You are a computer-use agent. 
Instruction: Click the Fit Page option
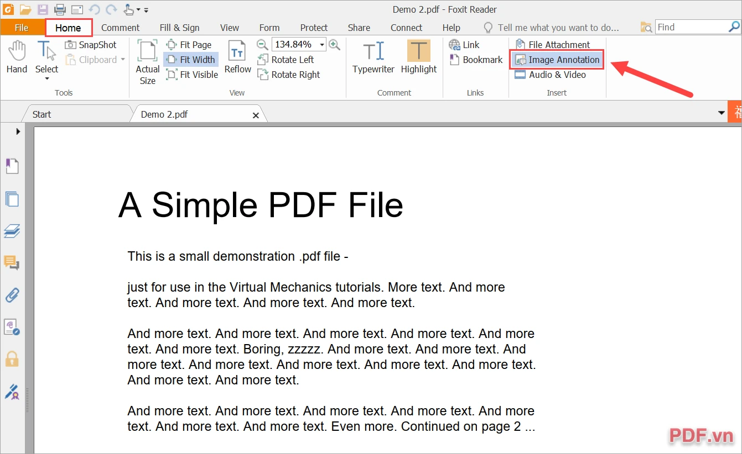tap(189, 45)
